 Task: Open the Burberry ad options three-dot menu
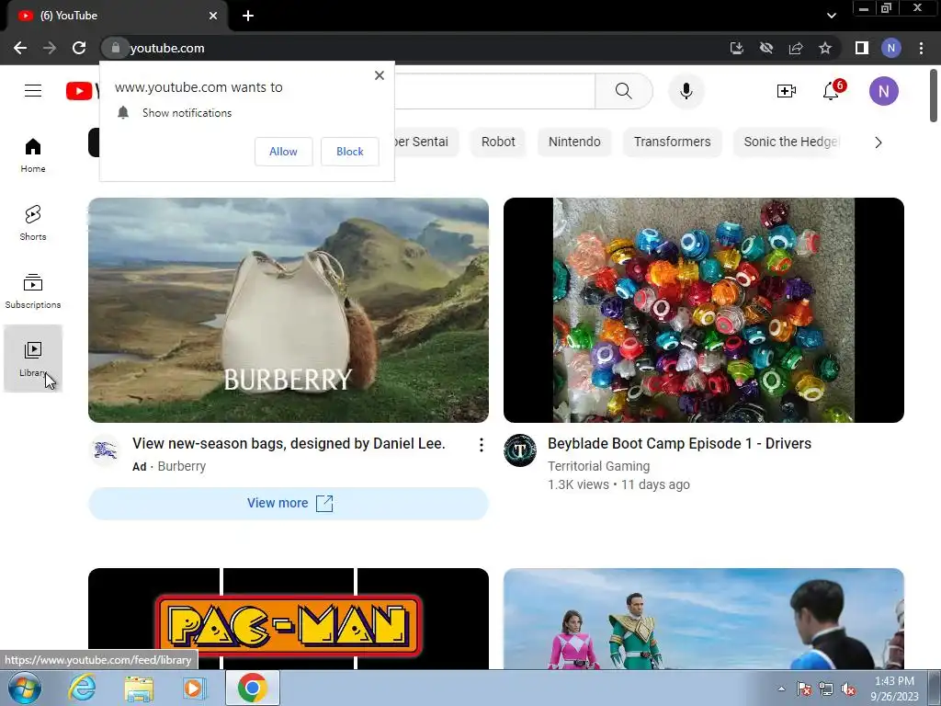481,445
